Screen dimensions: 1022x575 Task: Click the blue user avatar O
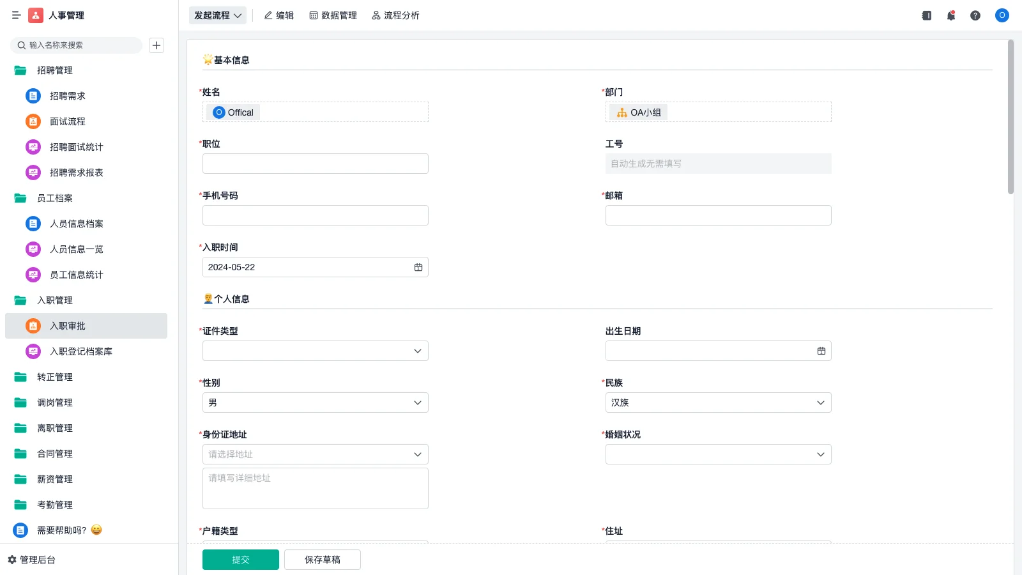point(1002,15)
